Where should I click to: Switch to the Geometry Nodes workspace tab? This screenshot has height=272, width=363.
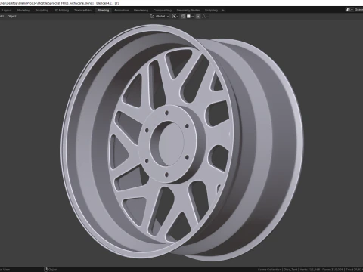click(188, 11)
